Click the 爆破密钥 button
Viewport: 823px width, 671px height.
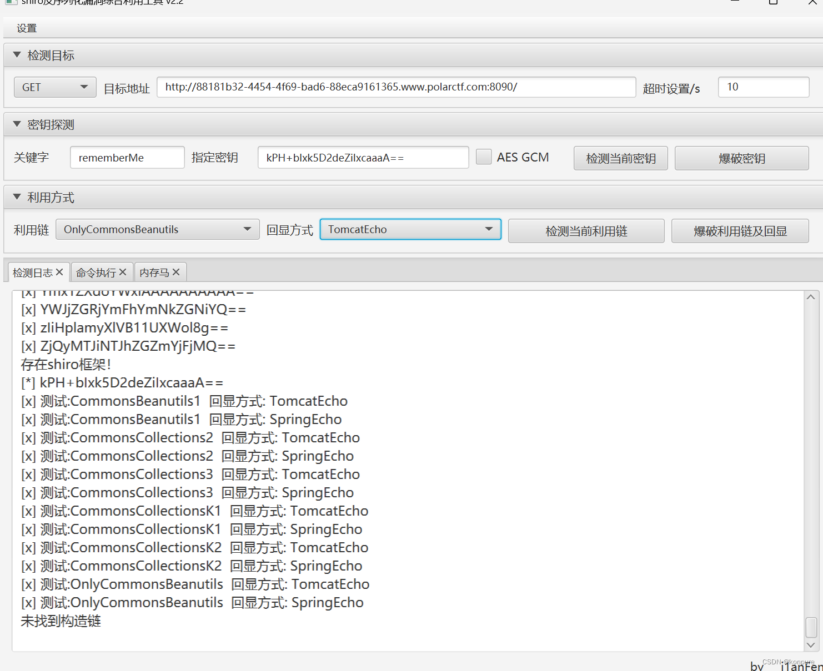(x=742, y=158)
